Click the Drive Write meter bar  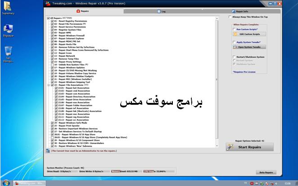94,171
